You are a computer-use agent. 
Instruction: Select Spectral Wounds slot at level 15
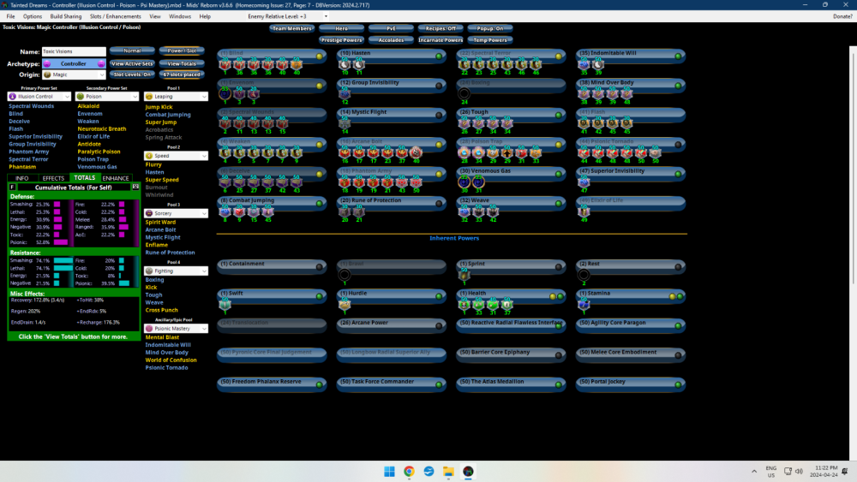tap(282, 124)
